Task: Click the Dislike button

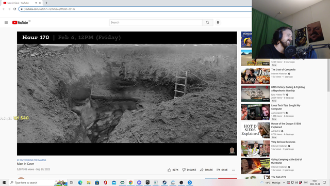Action: pos(189,170)
